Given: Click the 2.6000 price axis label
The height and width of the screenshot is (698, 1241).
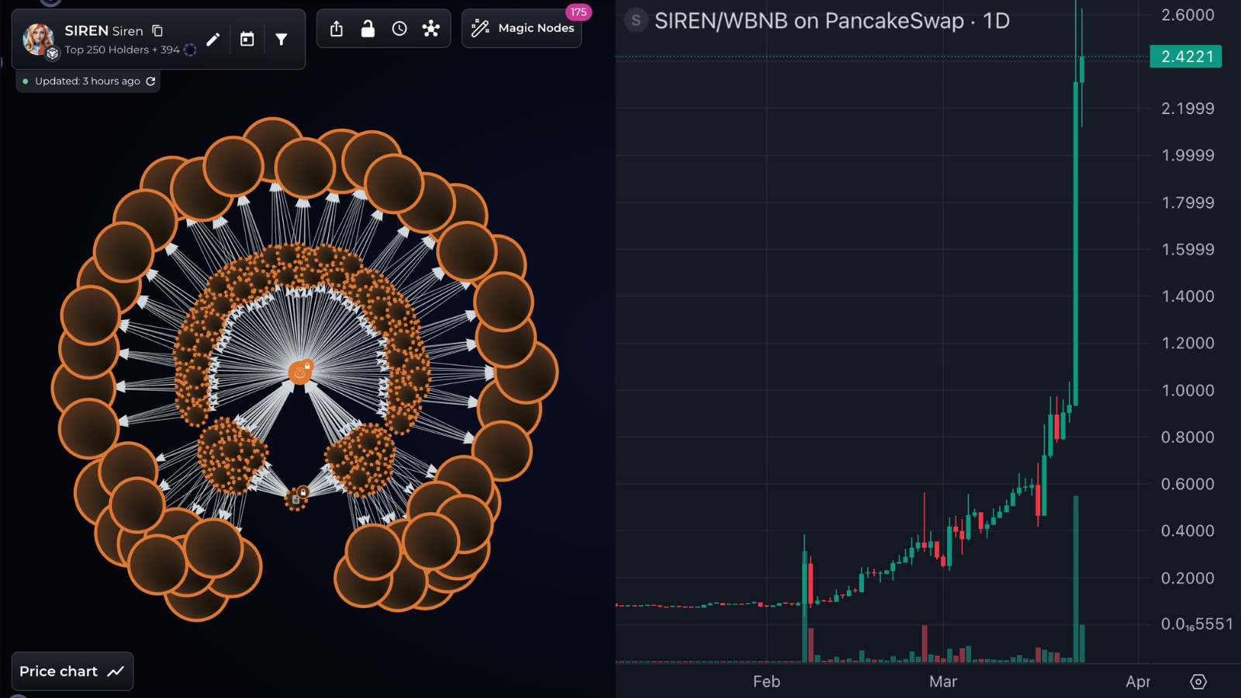Looking at the screenshot, I should pos(1187,15).
